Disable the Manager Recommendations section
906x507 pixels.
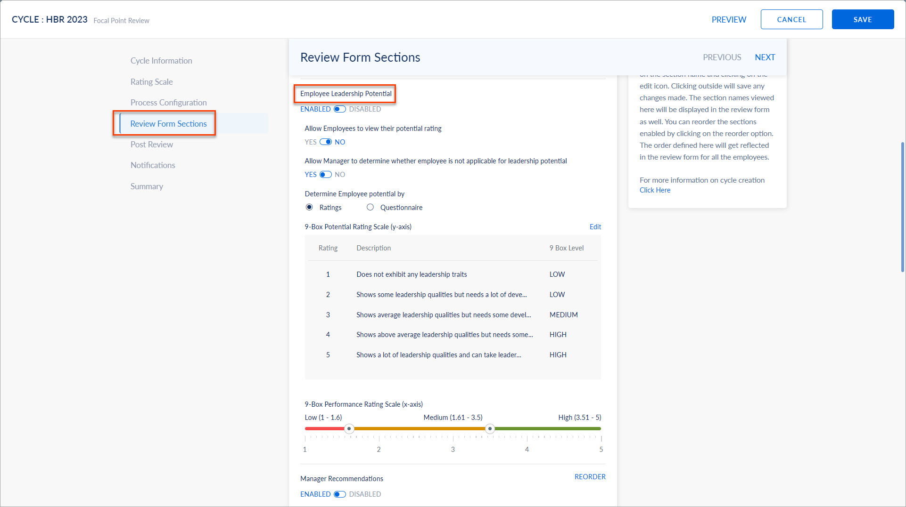pyautogui.click(x=339, y=494)
